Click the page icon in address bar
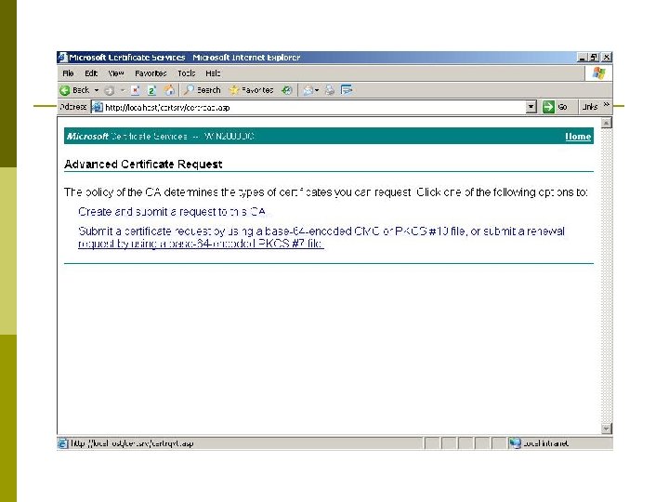 [98, 107]
